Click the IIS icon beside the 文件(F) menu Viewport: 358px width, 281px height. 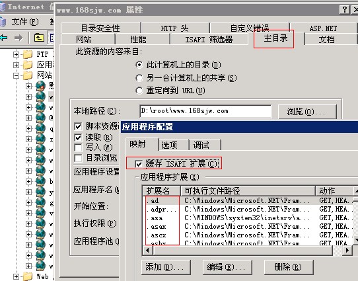(x=3, y=22)
